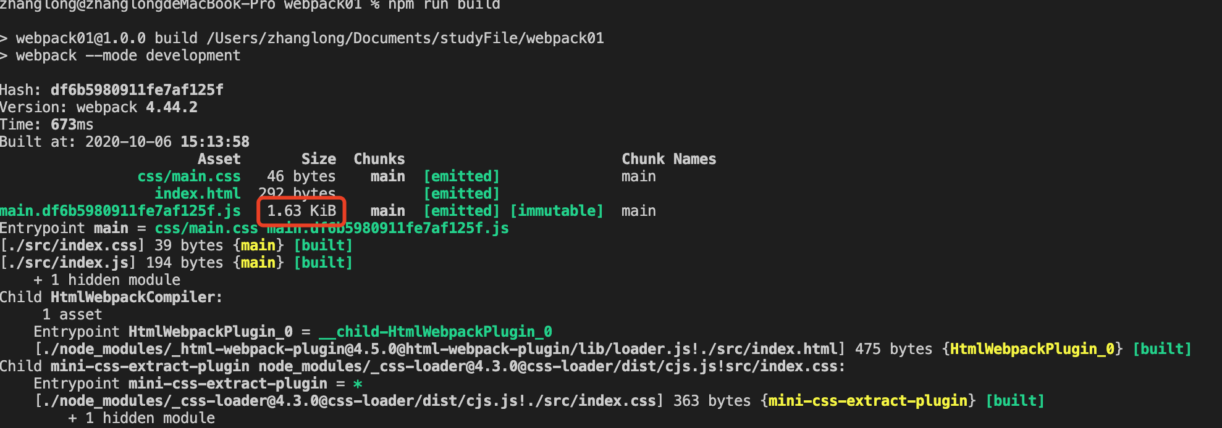This screenshot has height=428, width=1222.
Task: Click the webpack version 4.44.2
Action: tap(172, 107)
